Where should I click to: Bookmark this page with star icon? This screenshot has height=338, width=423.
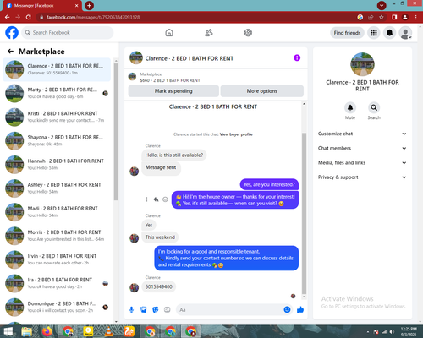pos(382,17)
